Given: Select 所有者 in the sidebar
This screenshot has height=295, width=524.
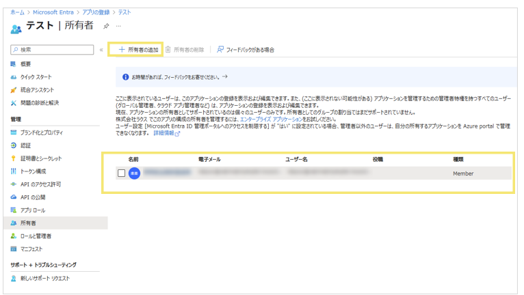Looking at the screenshot, I should tap(55, 223).
